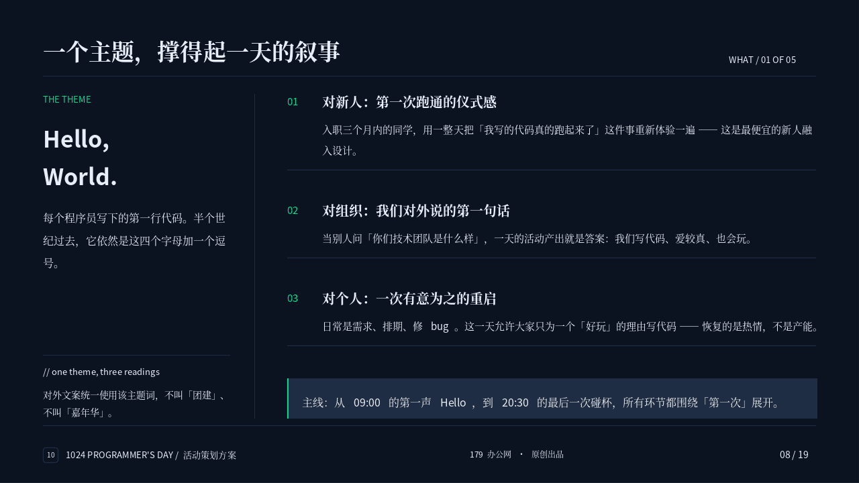Select the THE THEME label
This screenshot has height=483, width=859.
67,99
